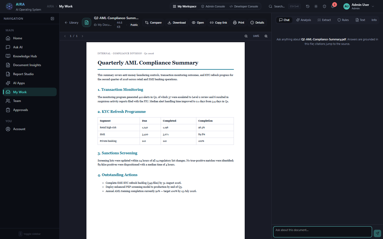
Task: Send the chat message
Action: (377, 233)
